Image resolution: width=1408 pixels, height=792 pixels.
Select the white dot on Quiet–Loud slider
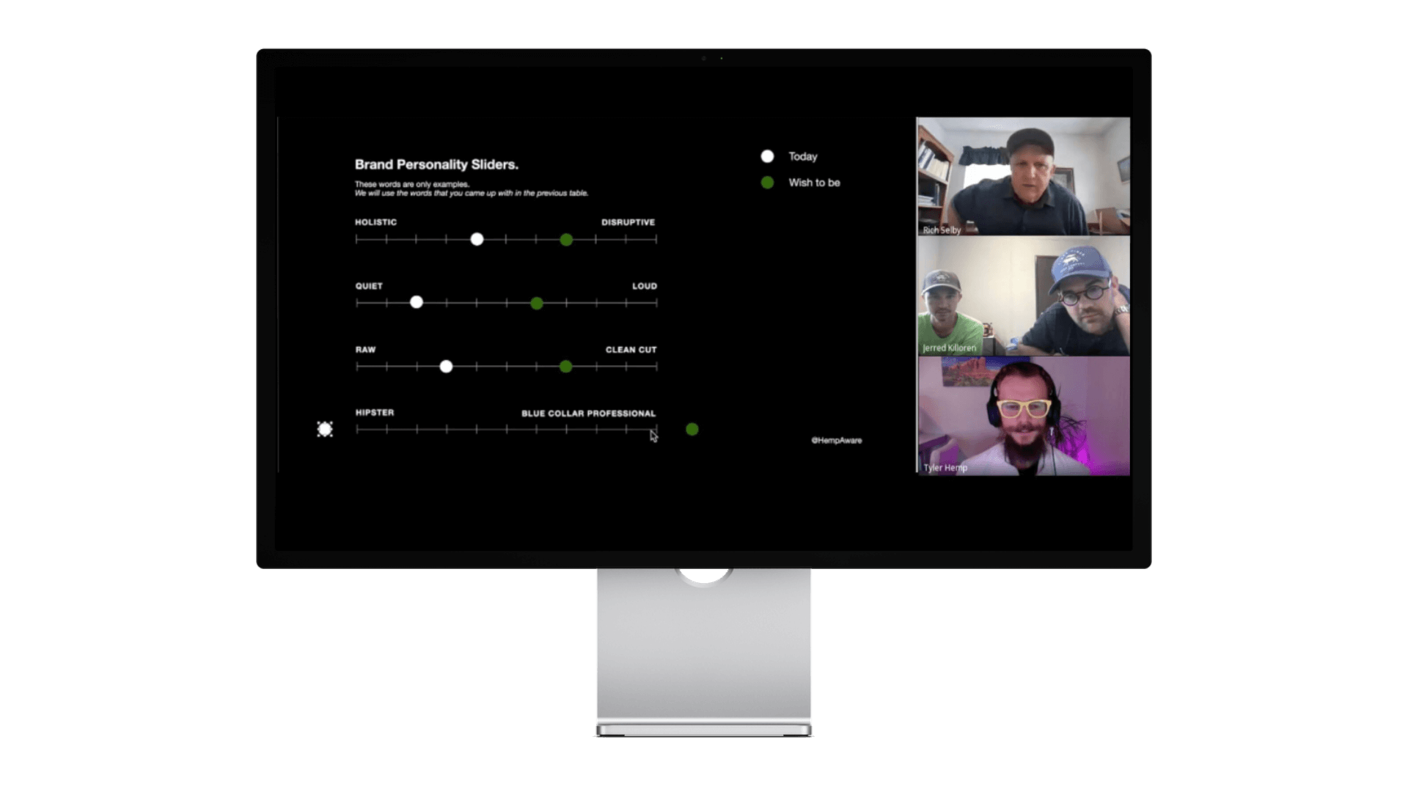[x=417, y=302]
